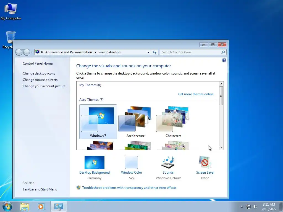The image size is (283, 212).
Task: Open Troubleshoot transparency and Aero effects link
Action: (129, 188)
